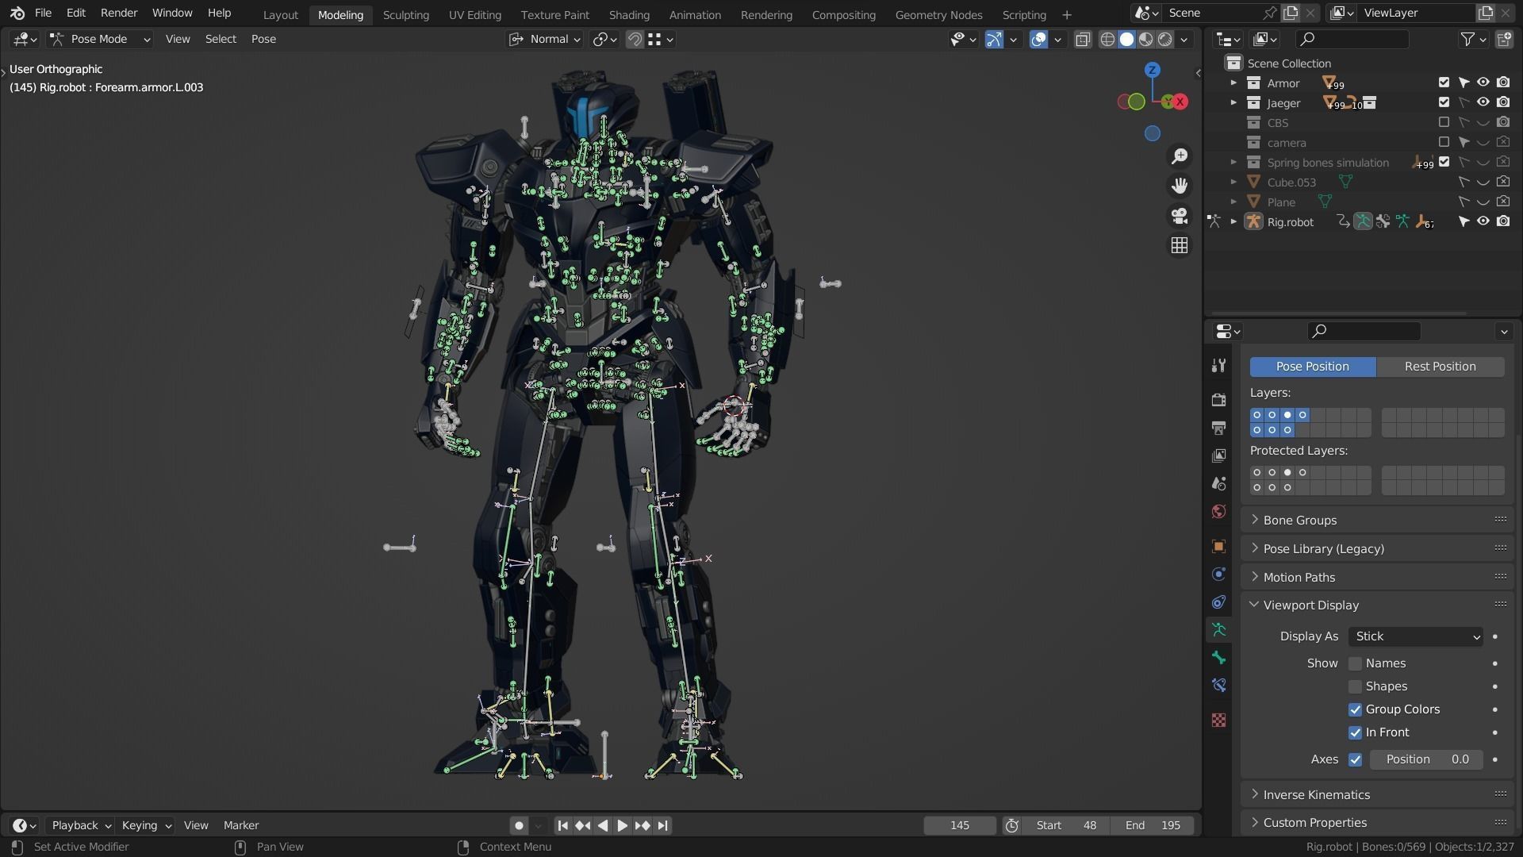Toggle viewport gizmo display button
1523x857 pixels.
(x=994, y=39)
